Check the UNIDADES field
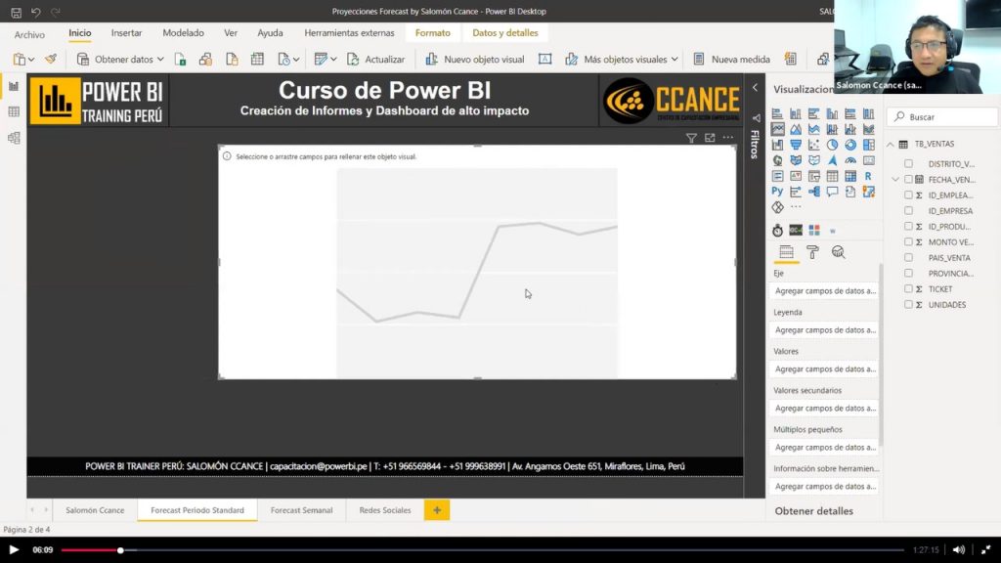 coord(908,305)
